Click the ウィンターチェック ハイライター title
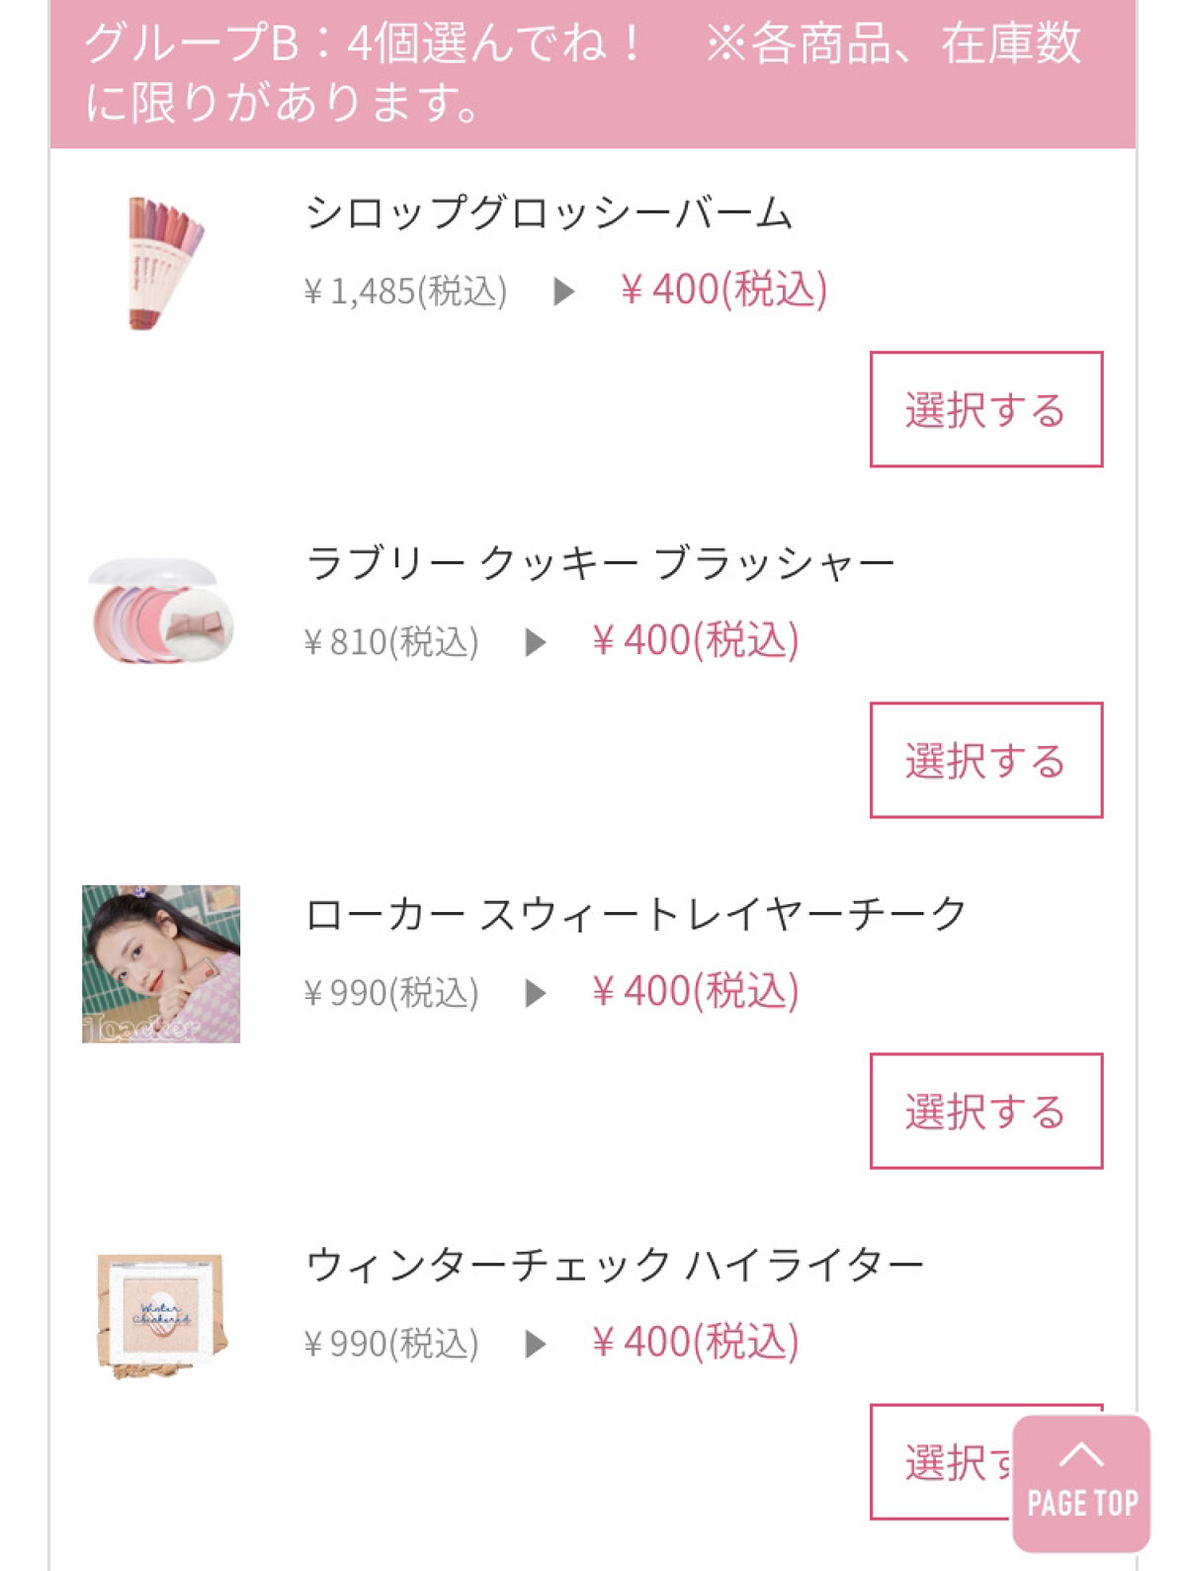 [x=615, y=1265]
